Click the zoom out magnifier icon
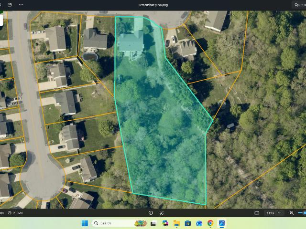The height and width of the screenshot is (229, 306). 292,213
